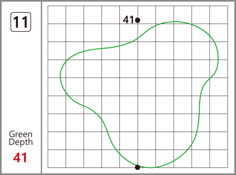Viewport: 236px width, 175px height.
Task: Click the green outline at its topmost curve
Action: pyautogui.click(x=175, y=22)
